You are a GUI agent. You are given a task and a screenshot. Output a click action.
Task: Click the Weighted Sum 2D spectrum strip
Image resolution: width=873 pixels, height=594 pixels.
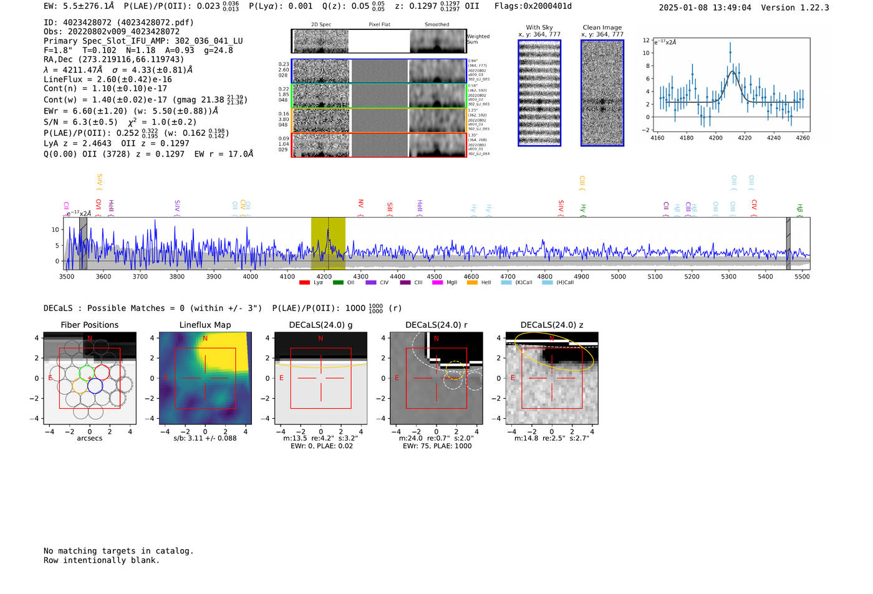point(379,41)
